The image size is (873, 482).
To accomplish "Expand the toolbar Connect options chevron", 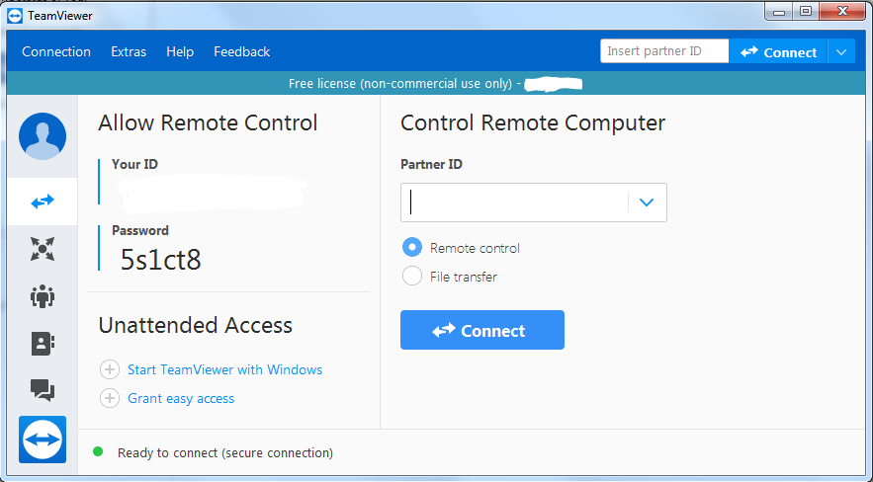I will pyautogui.click(x=841, y=52).
